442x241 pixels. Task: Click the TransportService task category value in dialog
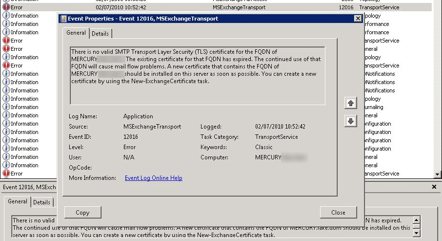[x=276, y=137]
